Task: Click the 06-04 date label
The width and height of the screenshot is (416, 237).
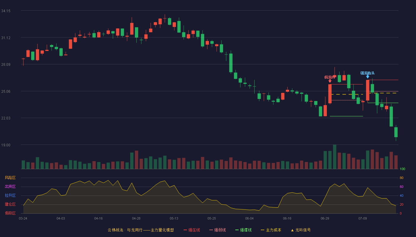Action: (249, 218)
